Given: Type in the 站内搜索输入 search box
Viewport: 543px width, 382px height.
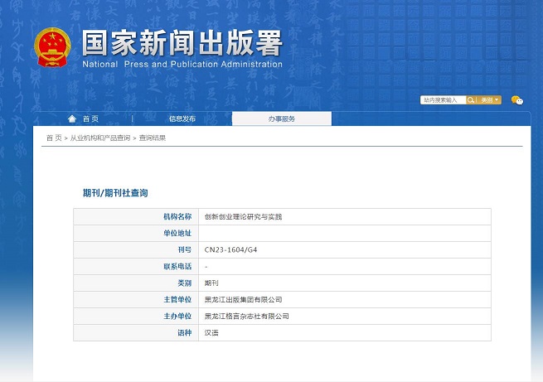Looking at the screenshot, I should tap(443, 100).
